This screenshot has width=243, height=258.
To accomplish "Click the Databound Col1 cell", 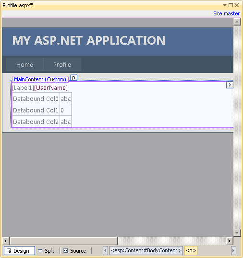I will tap(36, 110).
